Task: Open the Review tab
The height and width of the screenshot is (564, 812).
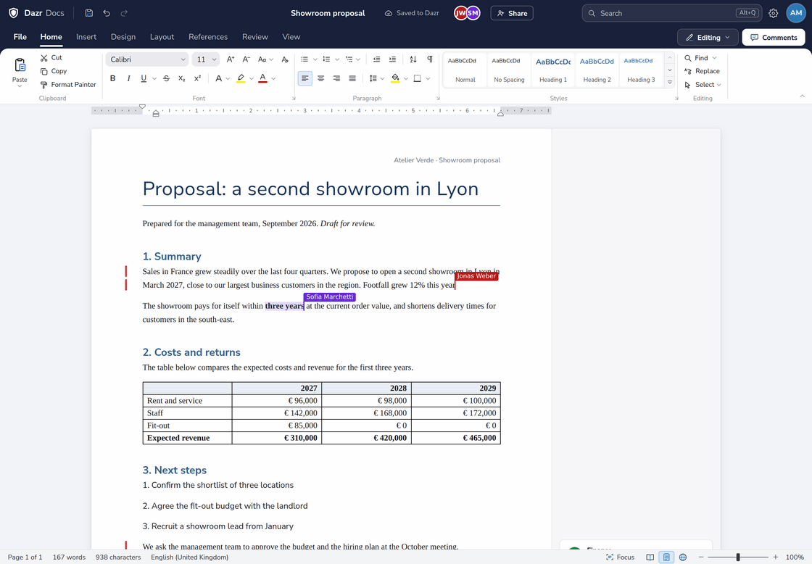Action: point(255,37)
